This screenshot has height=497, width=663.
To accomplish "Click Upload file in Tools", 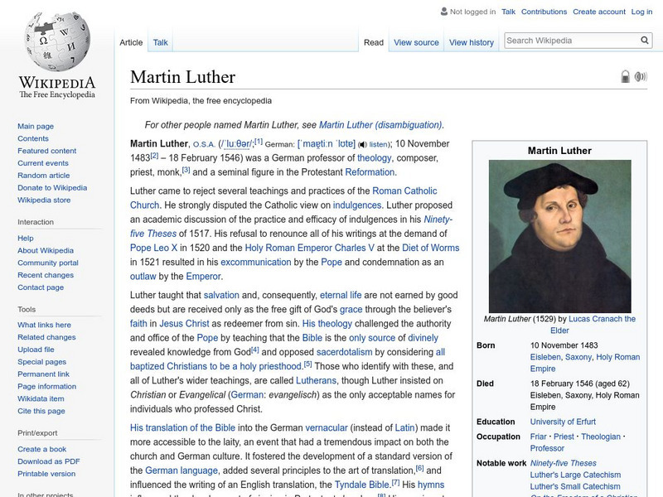I will point(36,349).
